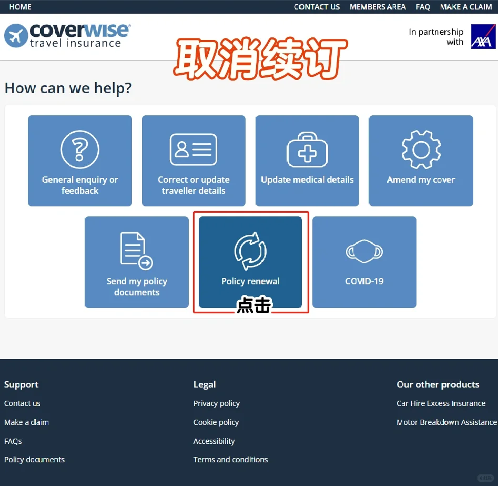Select MAKE A CLAIM in the header
Viewport: 498px width, 486px height.
pos(466,7)
